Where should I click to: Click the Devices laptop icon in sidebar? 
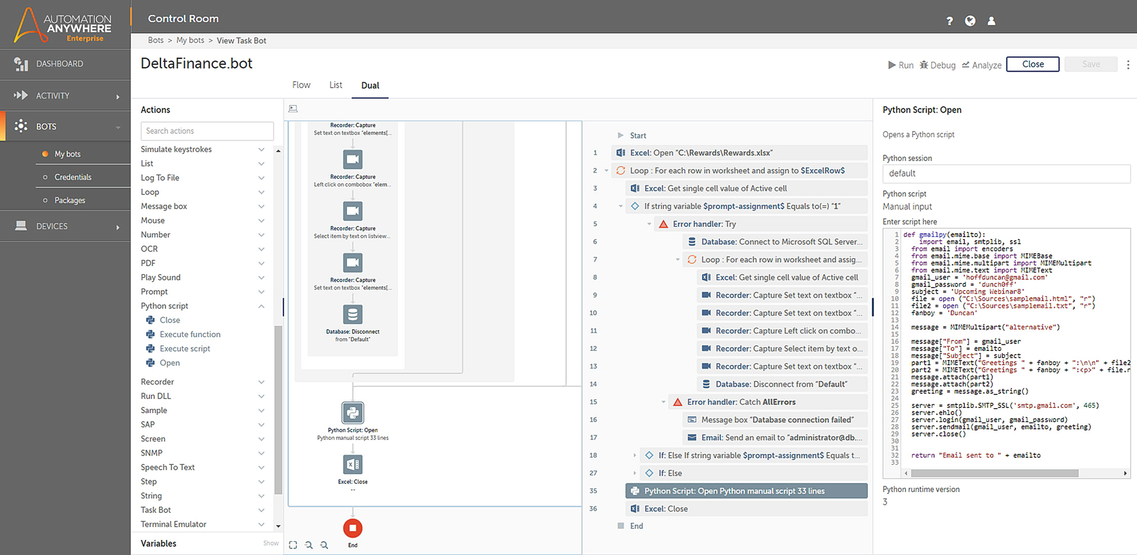pyautogui.click(x=21, y=226)
